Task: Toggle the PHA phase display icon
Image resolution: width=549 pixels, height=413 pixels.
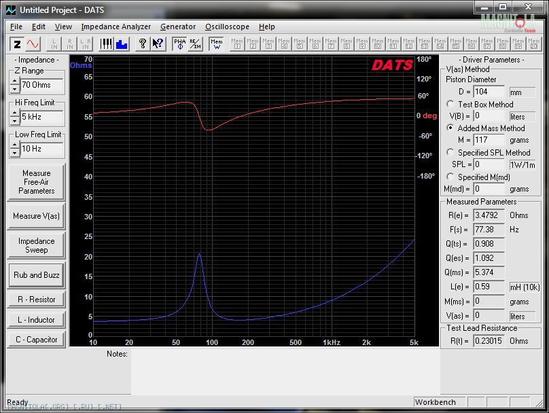Action: 180,44
